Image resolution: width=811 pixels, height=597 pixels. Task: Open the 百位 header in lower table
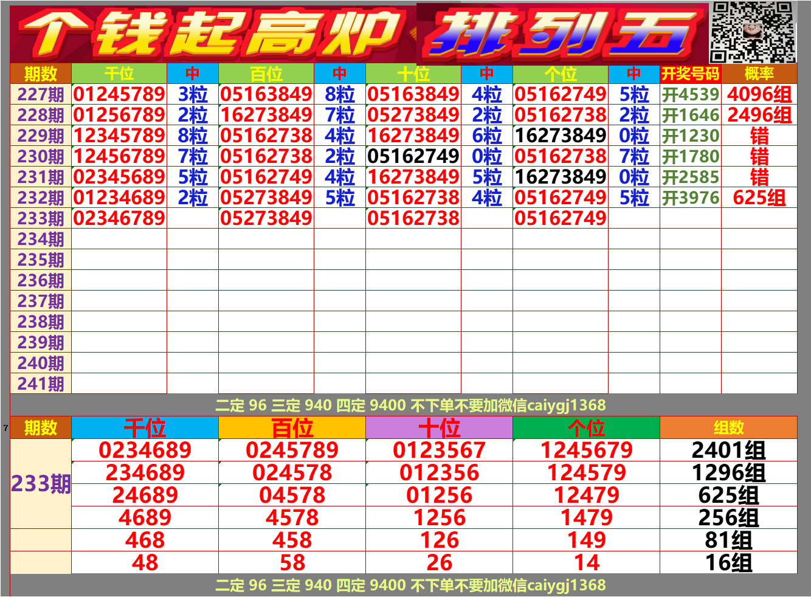294,427
